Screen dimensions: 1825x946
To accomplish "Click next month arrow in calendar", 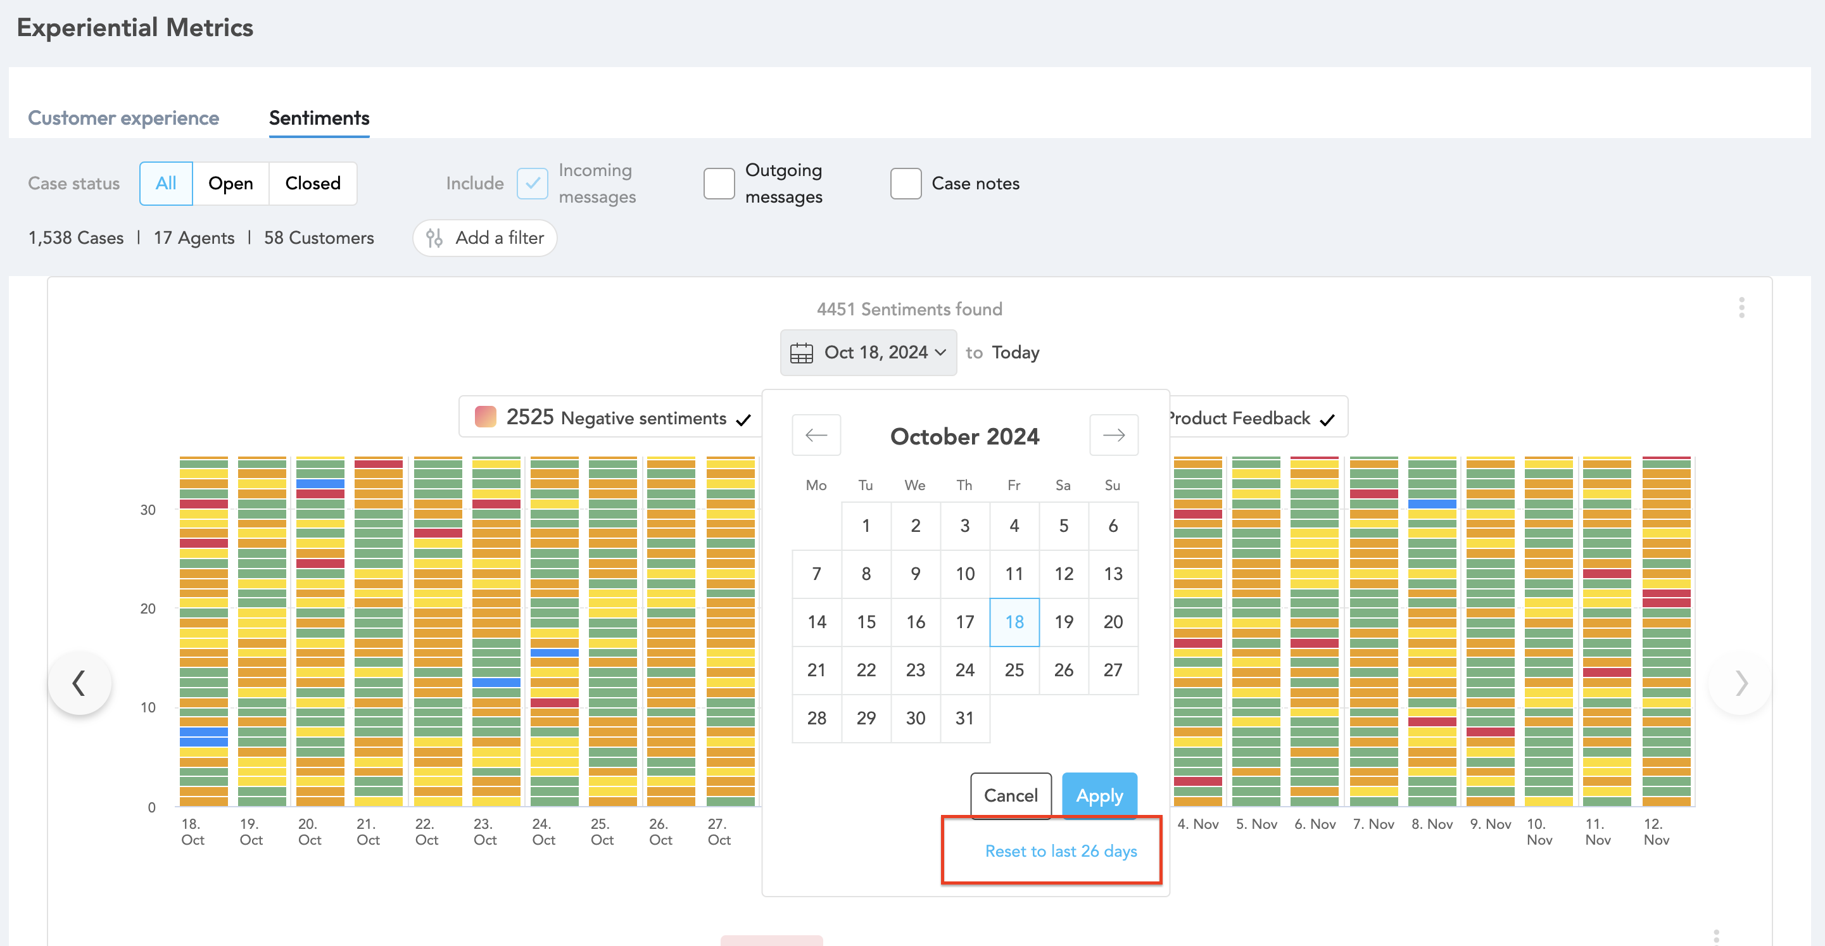I will point(1113,435).
